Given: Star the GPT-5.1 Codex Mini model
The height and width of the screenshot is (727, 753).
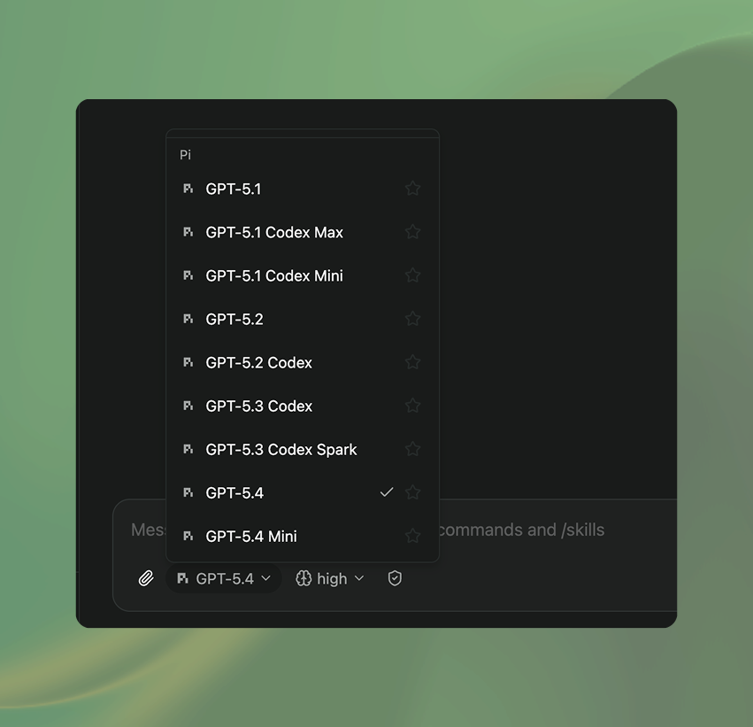Looking at the screenshot, I should (412, 275).
